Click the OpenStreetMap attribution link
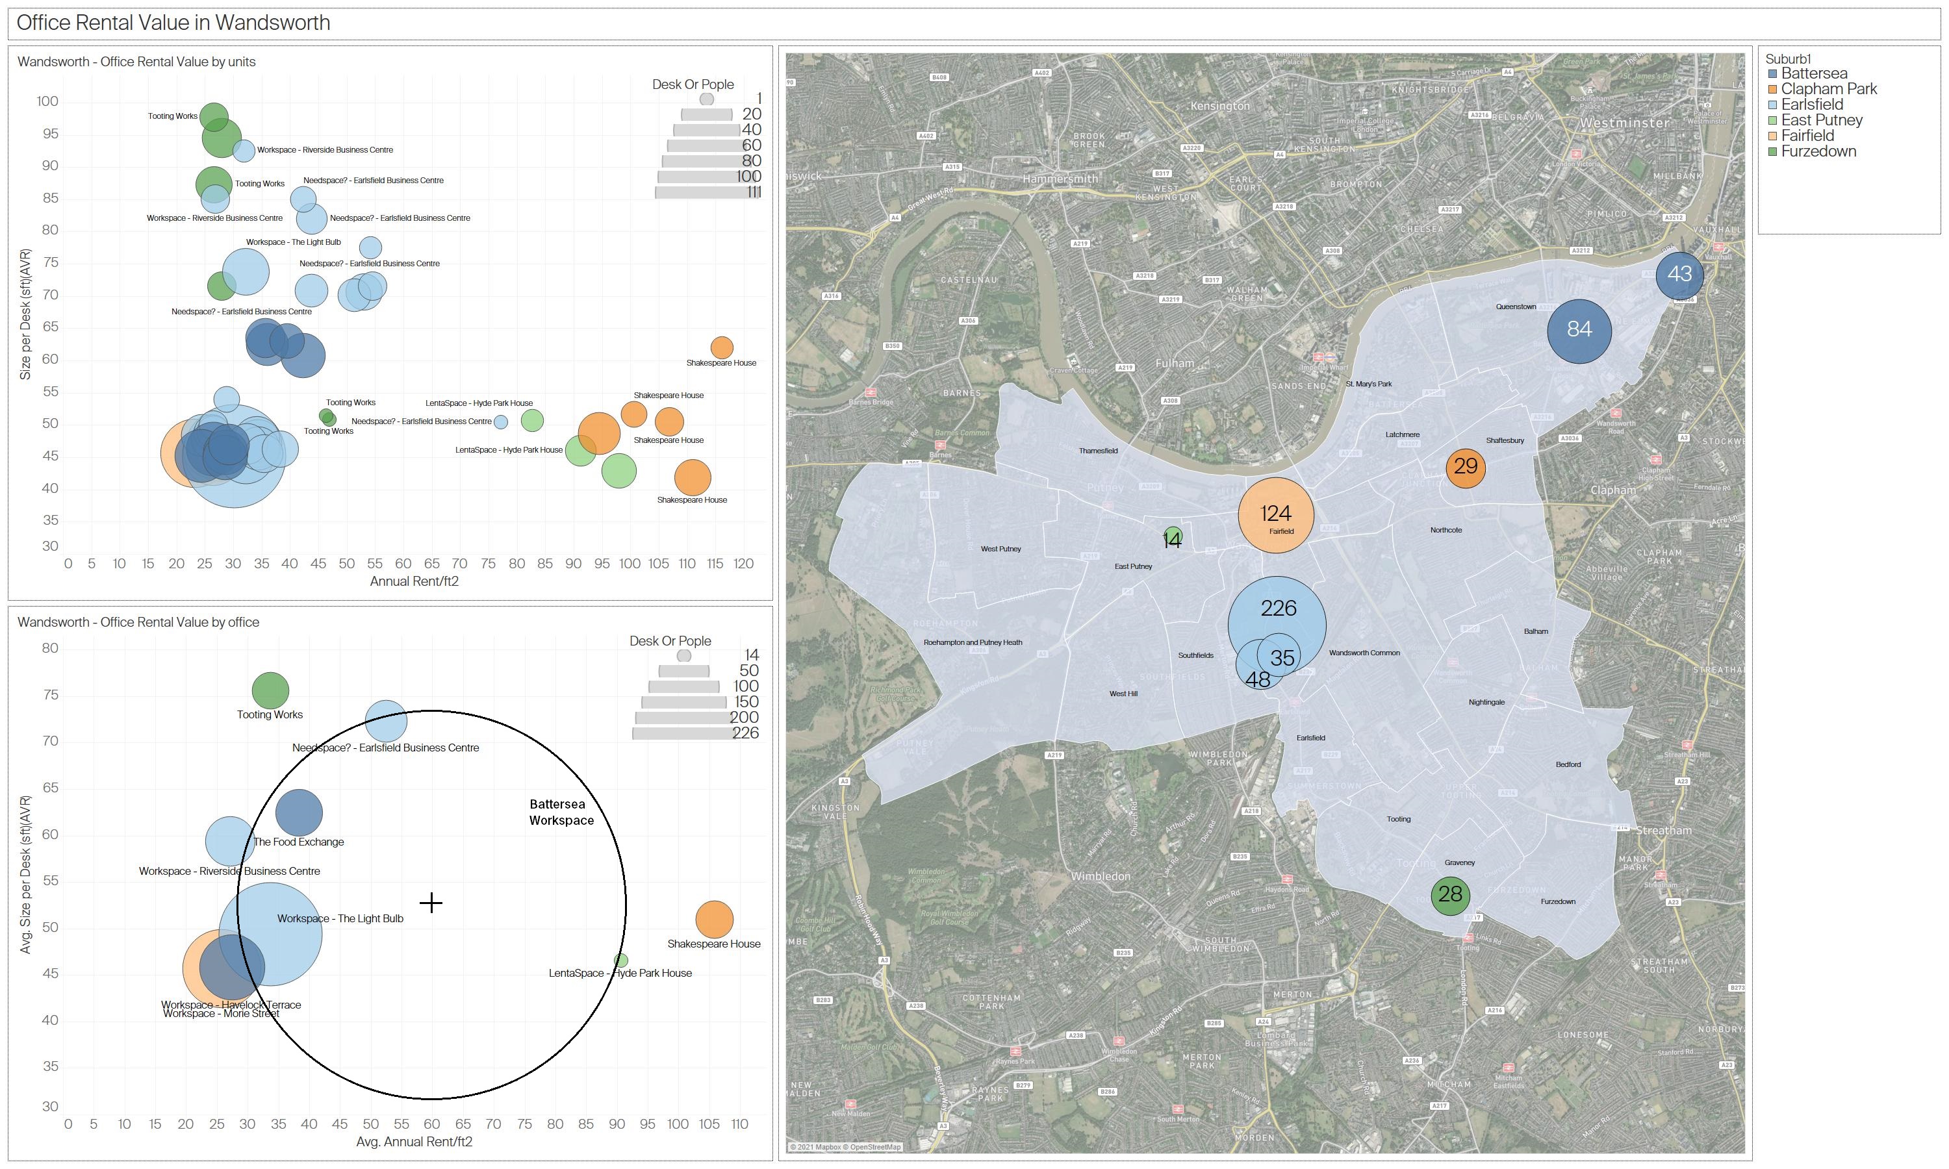 coord(874,1147)
